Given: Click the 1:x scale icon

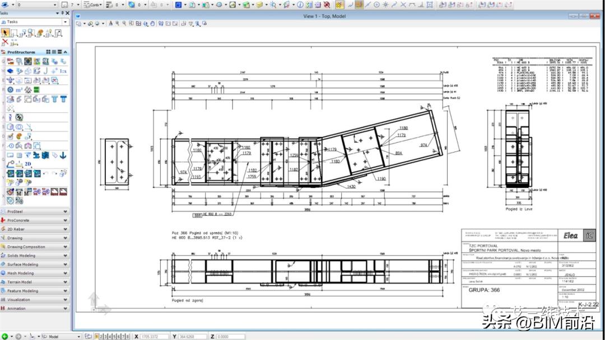Looking at the screenshot, I should [x=63, y=71].
